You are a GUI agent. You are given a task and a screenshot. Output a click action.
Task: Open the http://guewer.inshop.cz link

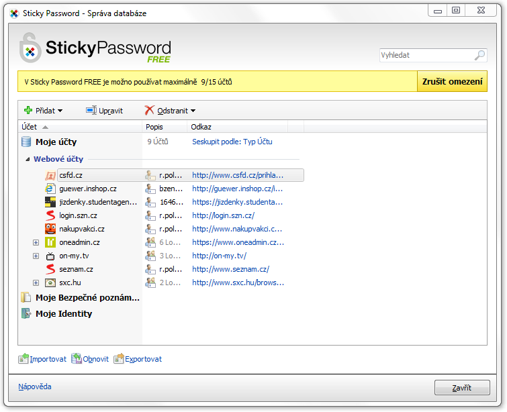[237, 189]
